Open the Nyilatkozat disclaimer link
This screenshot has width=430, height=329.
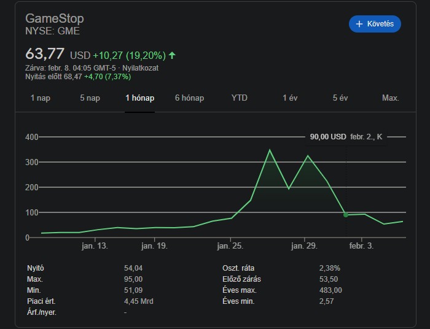[x=141, y=68]
